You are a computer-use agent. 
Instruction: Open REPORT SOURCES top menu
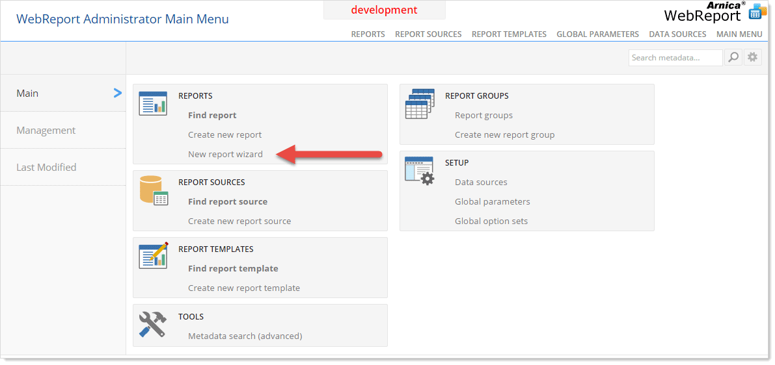click(x=428, y=34)
